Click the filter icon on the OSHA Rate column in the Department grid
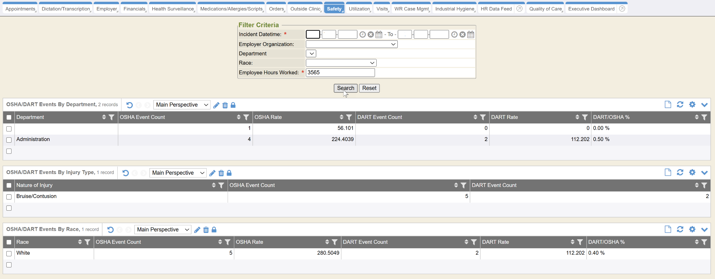The width and height of the screenshot is (715, 279). pyautogui.click(x=349, y=118)
